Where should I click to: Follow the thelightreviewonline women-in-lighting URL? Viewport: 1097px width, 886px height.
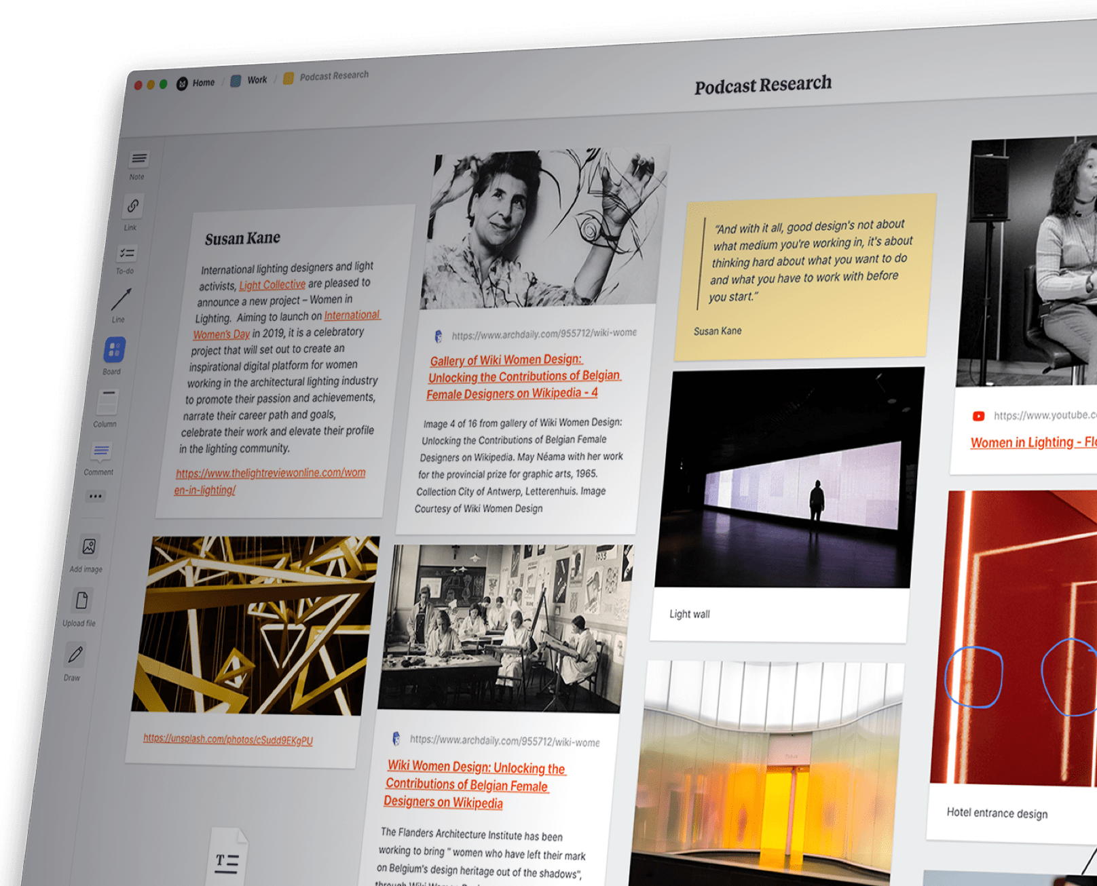(269, 480)
